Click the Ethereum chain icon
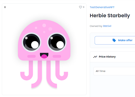 pyautogui.click(x=5, y=7)
